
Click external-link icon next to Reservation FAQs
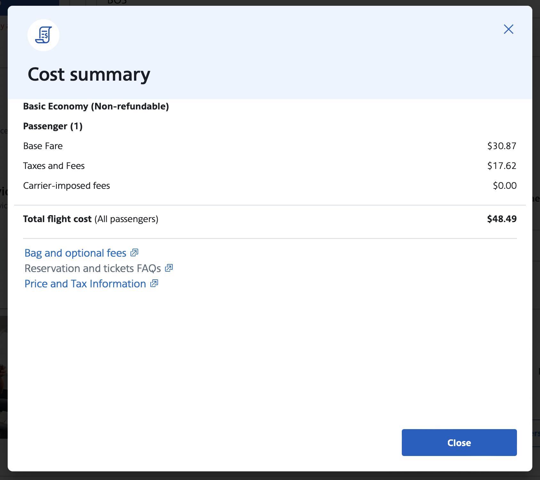(x=169, y=268)
